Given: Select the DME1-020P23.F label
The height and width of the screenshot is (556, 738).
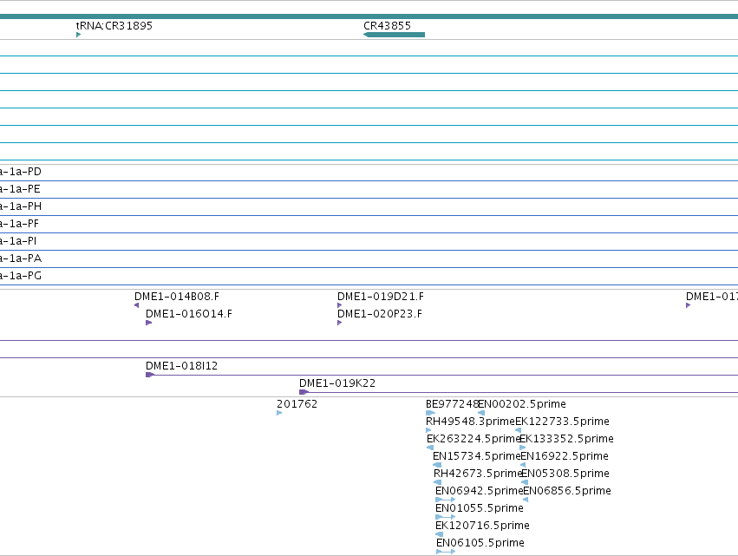Looking at the screenshot, I should point(380,314).
